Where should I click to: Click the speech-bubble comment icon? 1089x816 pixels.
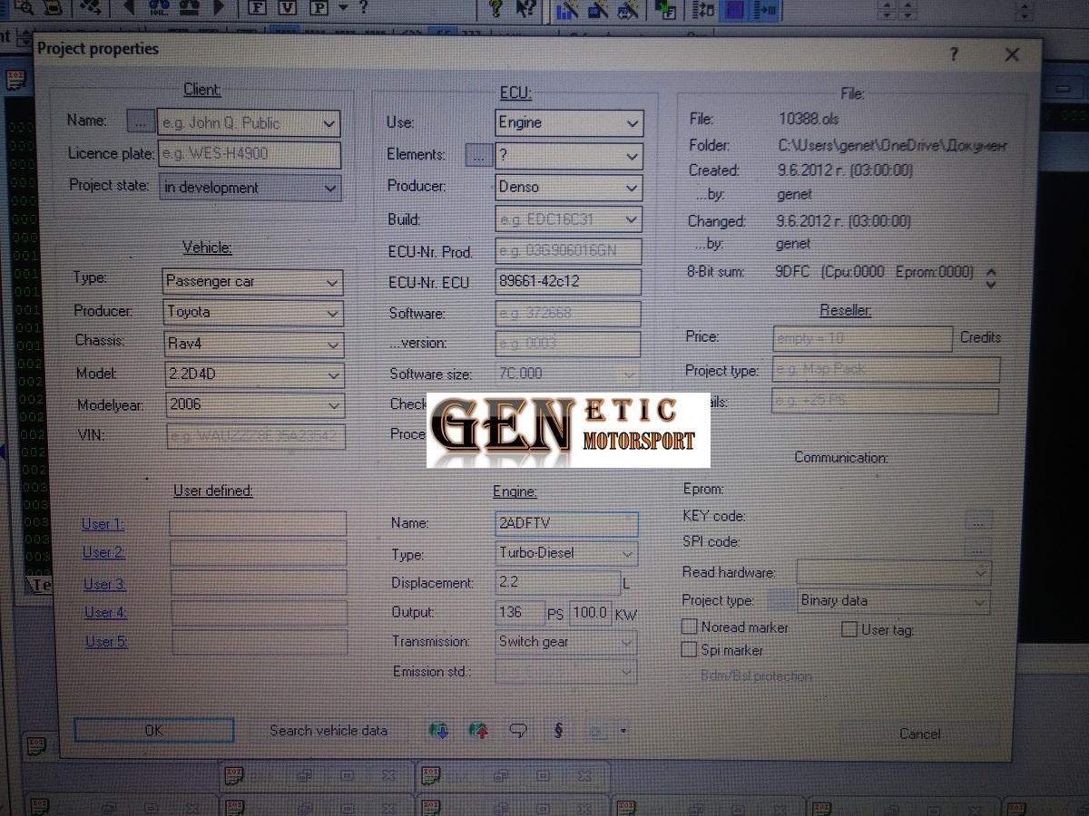518,730
